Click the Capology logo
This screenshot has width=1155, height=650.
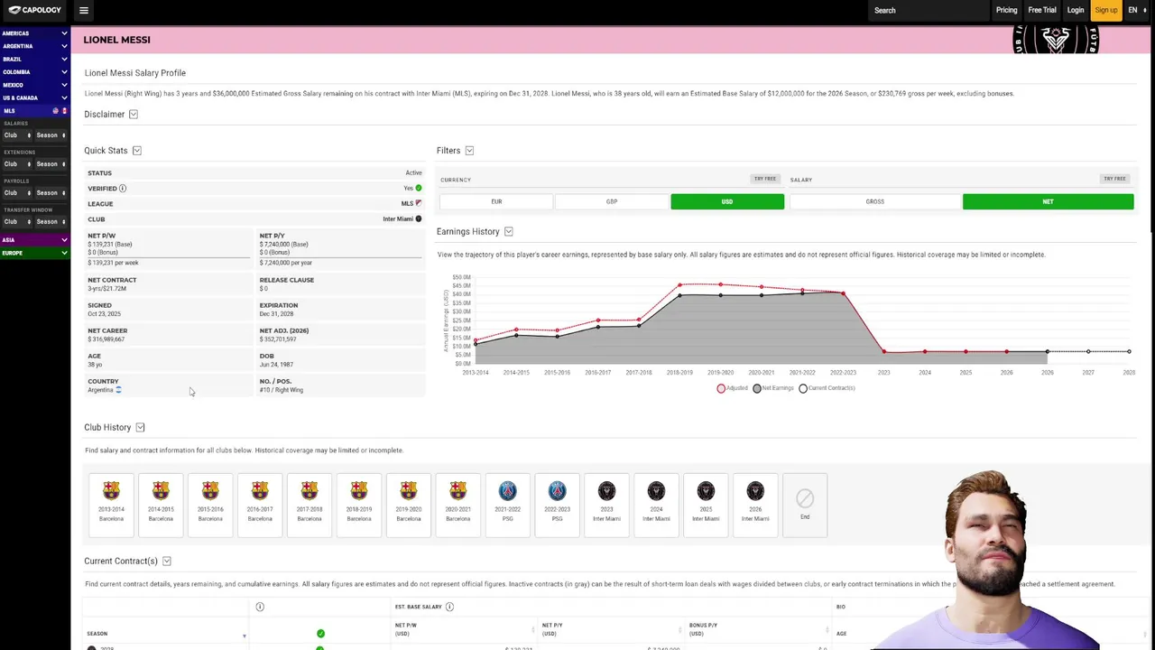(x=35, y=10)
